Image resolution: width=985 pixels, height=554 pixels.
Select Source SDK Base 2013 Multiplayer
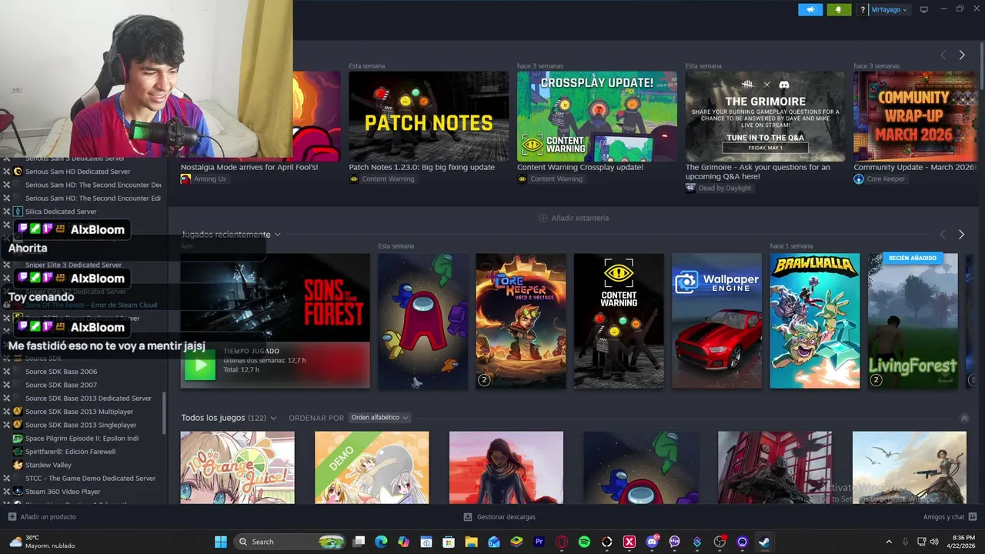coord(79,412)
